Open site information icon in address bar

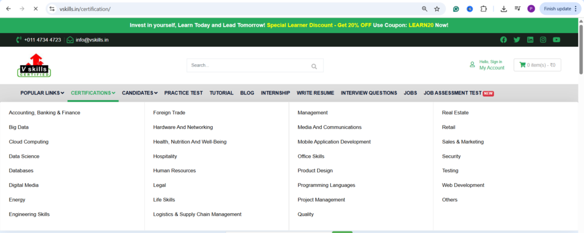pyautogui.click(x=52, y=9)
